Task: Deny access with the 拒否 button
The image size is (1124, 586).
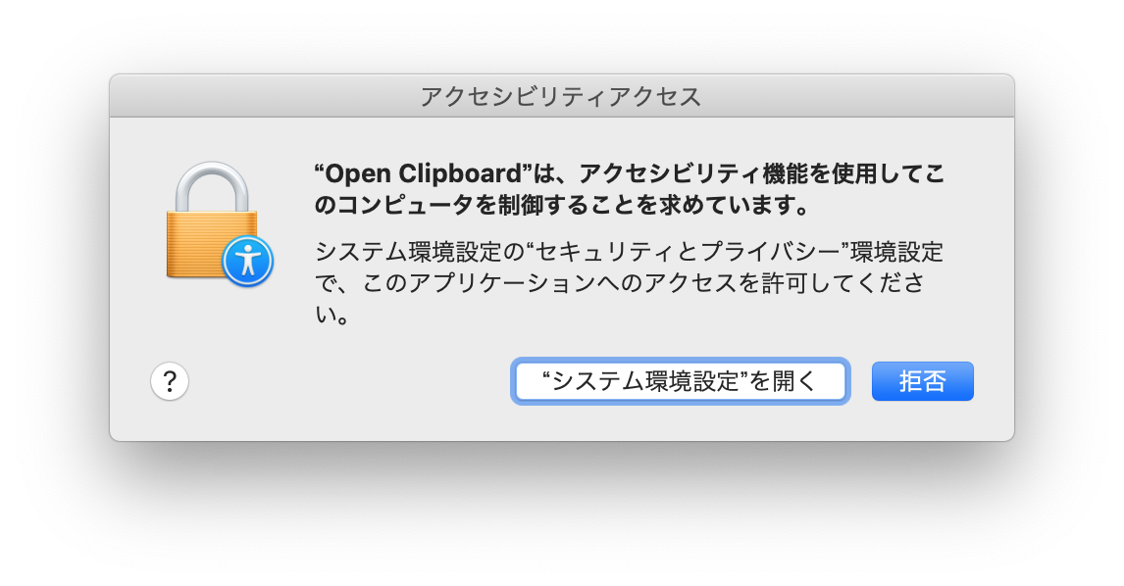Action: pyautogui.click(x=923, y=381)
